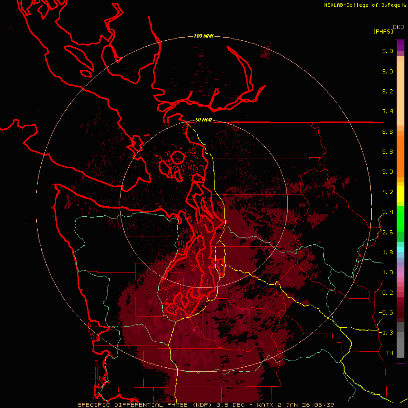Viewport: 408px width, 408px height.
Task: Click the 0.2 legend value
Action: 388,293
